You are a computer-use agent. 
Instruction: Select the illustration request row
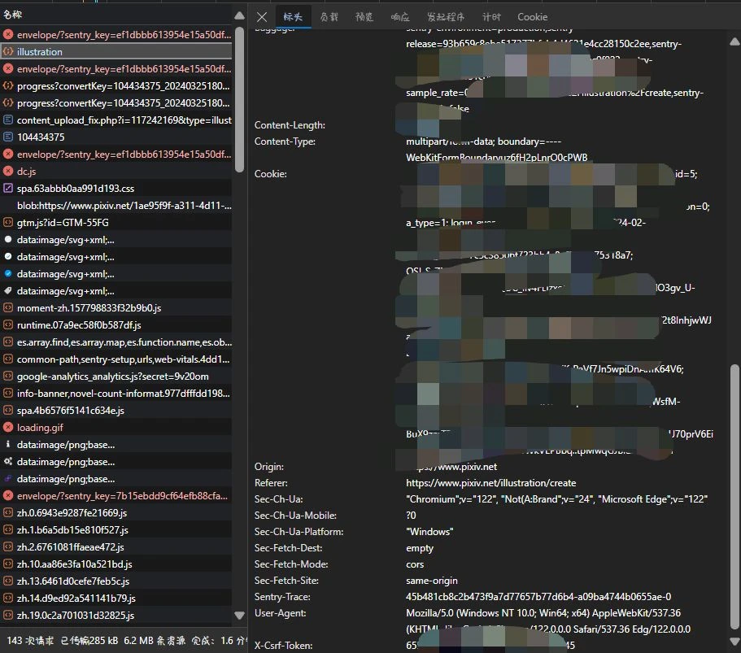[116, 51]
